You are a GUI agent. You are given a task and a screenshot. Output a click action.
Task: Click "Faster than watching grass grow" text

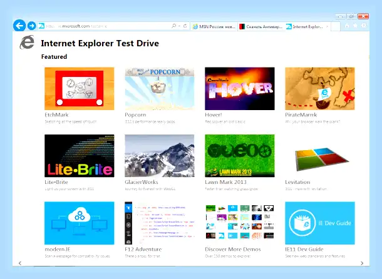232,189
